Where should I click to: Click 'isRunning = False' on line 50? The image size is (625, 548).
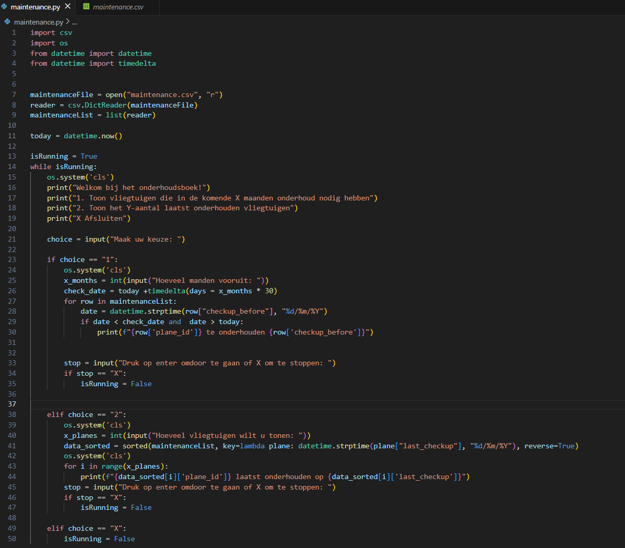coord(99,539)
